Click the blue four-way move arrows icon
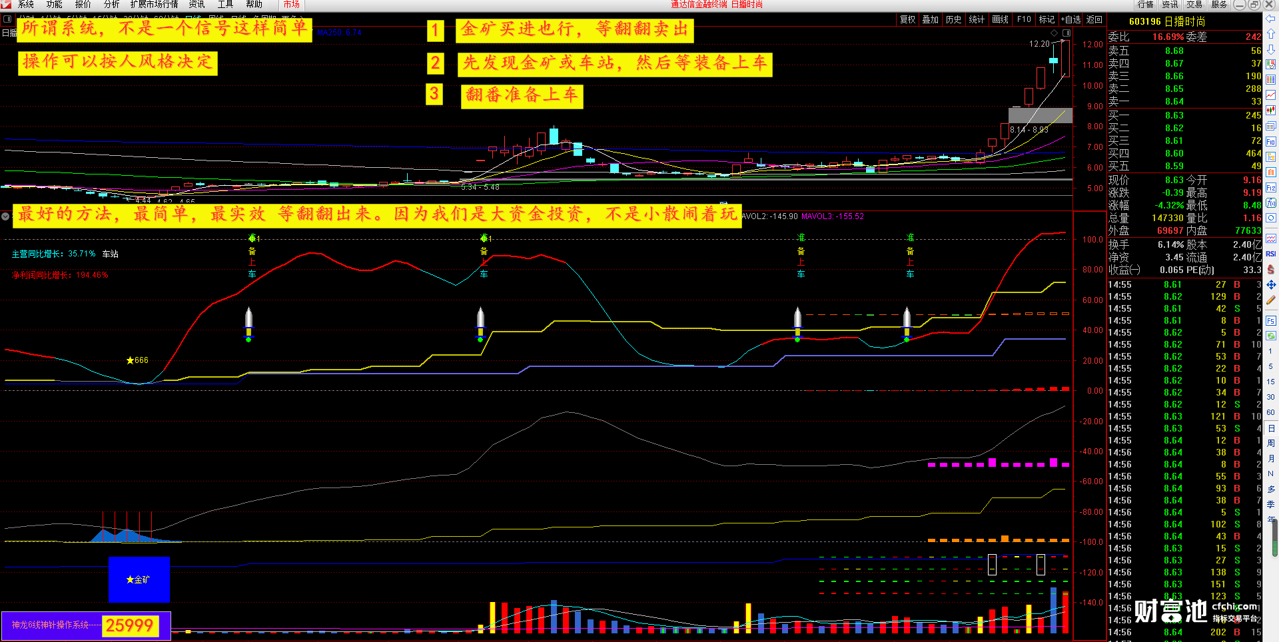 pos(1271,284)
